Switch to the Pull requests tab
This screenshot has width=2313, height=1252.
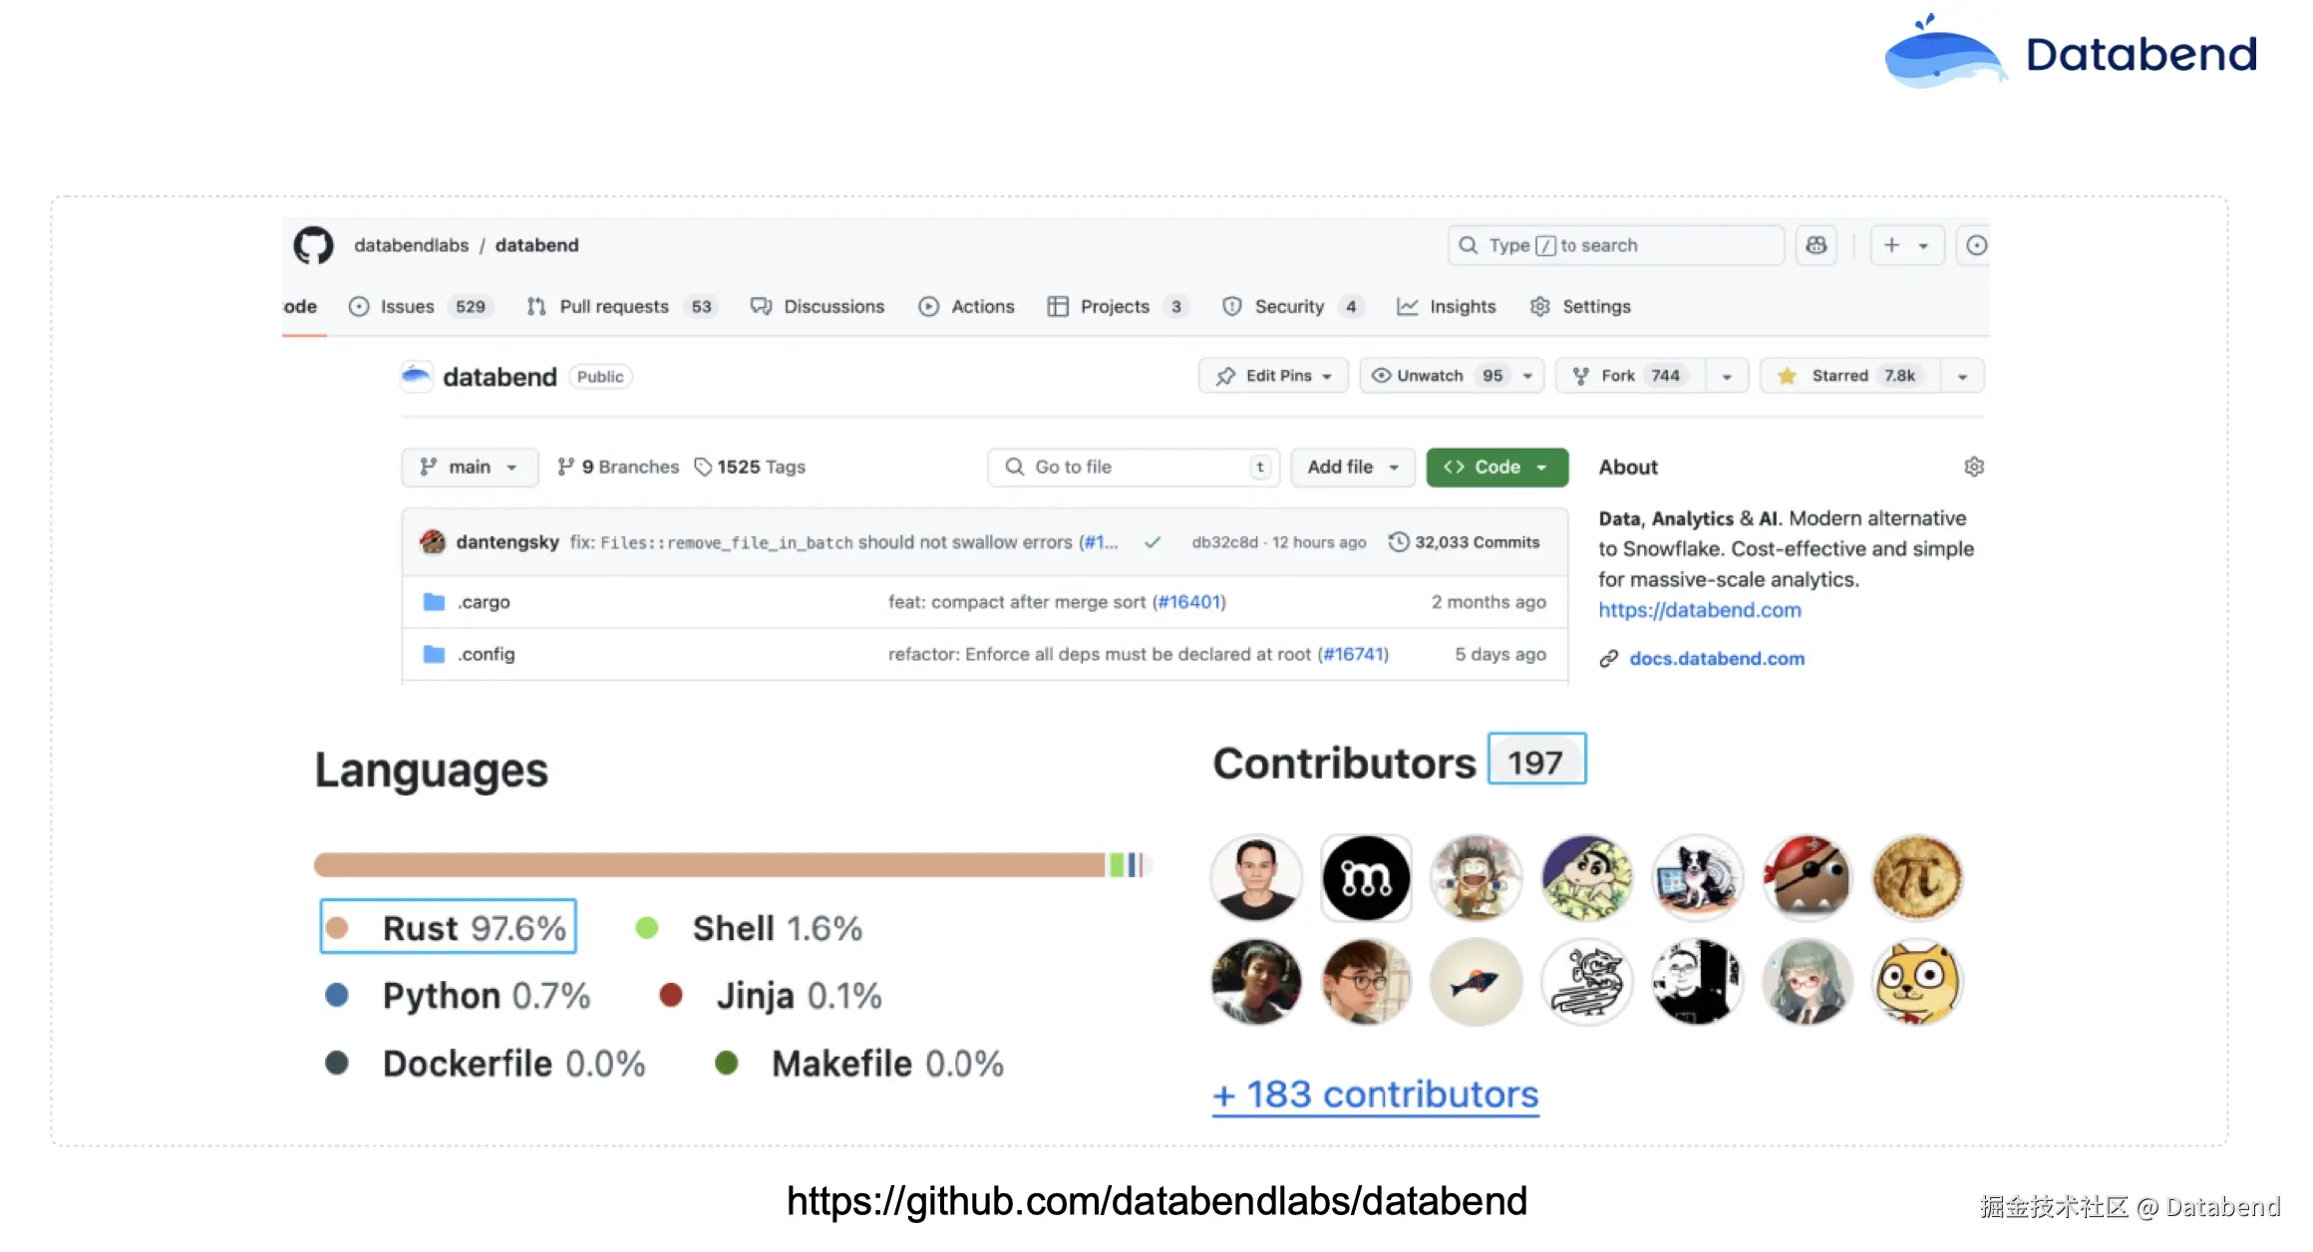[613, 307]
